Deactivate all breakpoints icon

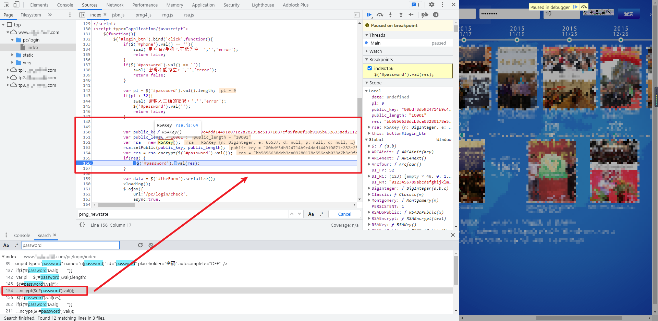[x=425, y=15]
